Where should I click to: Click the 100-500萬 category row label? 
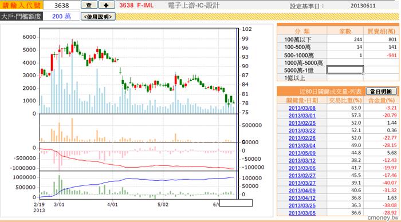[297, 47]
